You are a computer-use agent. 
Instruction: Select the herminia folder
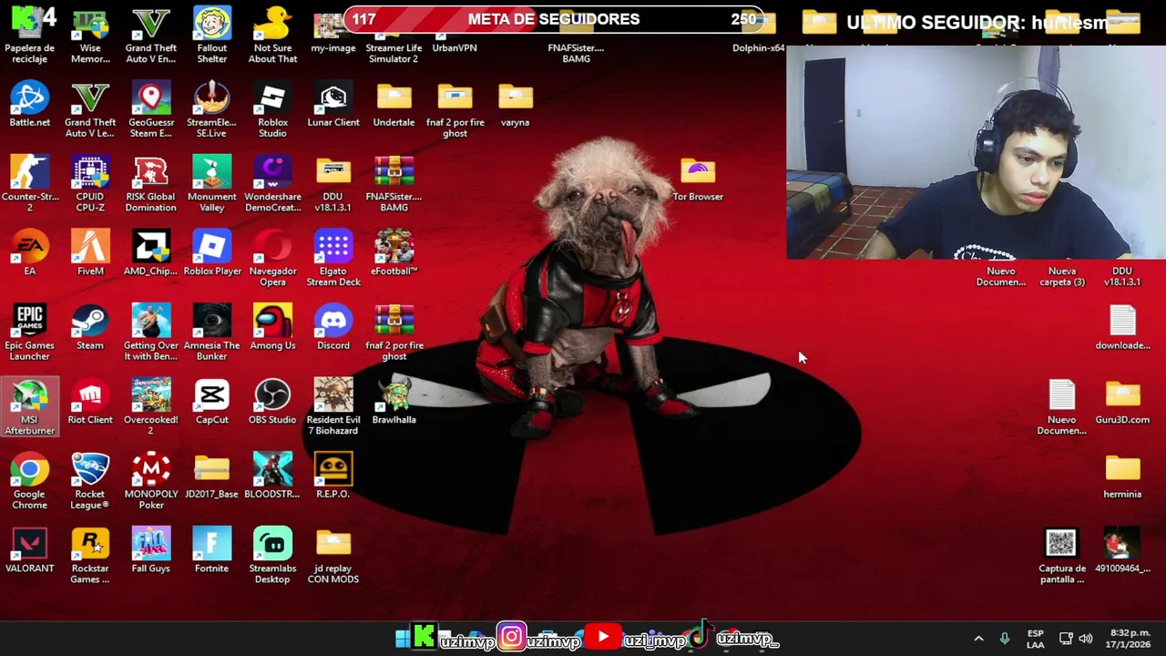point(1122,477)
